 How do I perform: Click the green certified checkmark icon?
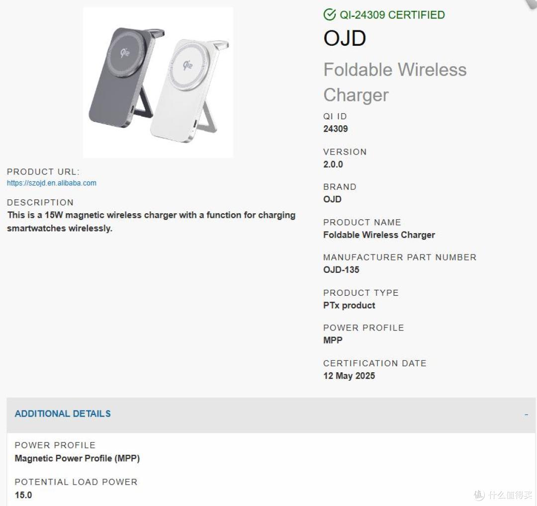tap(330, 15)
